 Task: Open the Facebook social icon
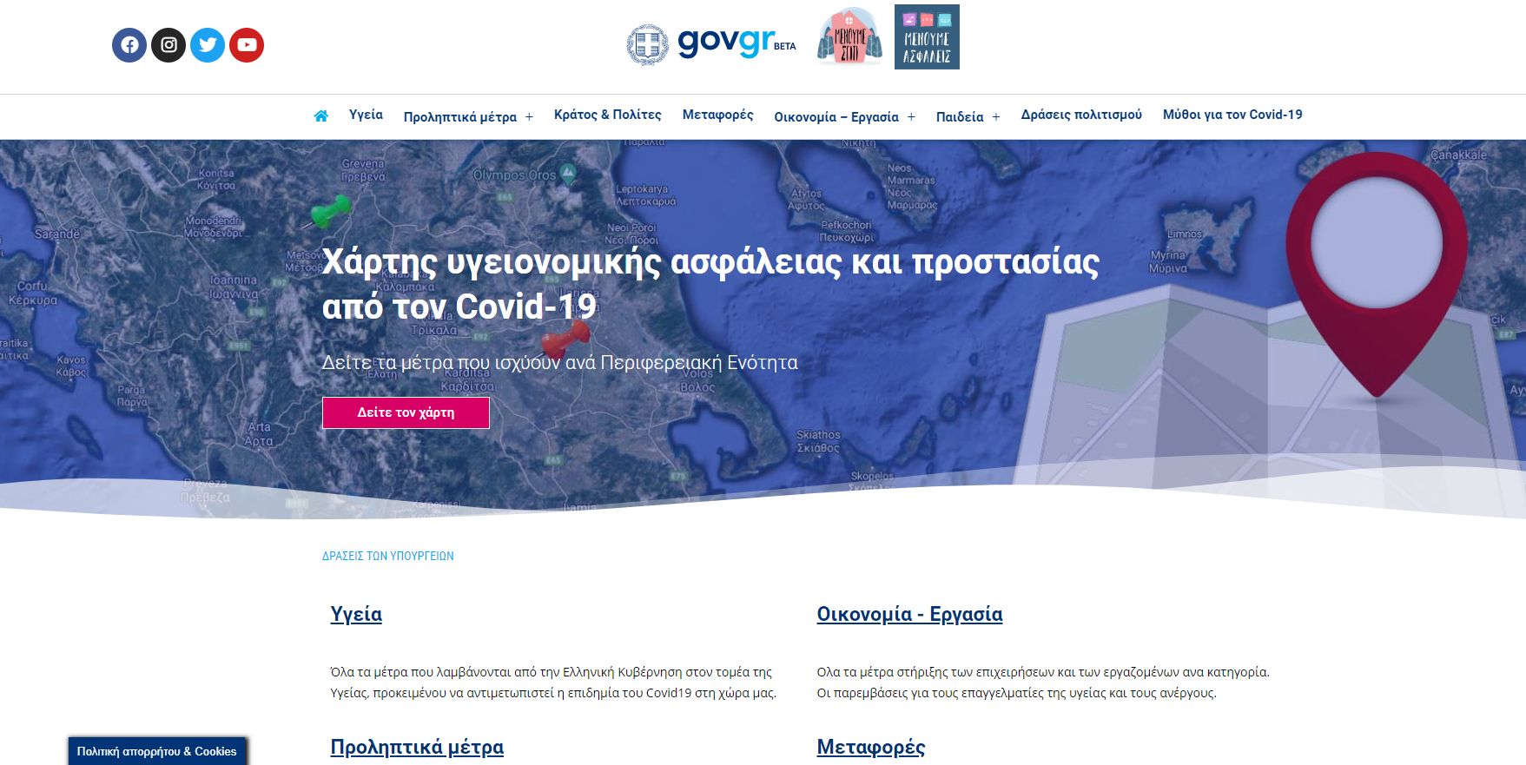[x=129, y=45]
